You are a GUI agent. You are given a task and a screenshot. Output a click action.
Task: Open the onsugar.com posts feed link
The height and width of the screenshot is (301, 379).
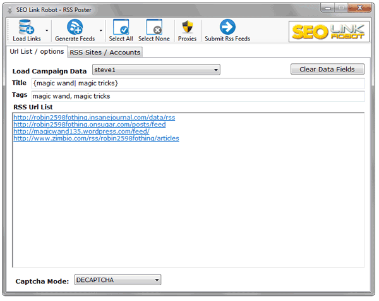(x=89, y=125)
